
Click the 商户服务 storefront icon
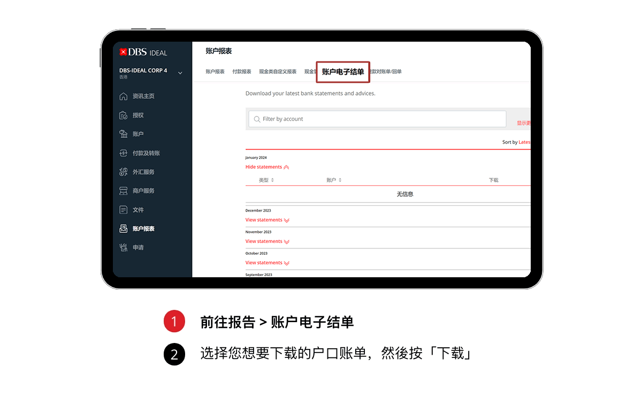pyautogui.click(x=123, y=191)
